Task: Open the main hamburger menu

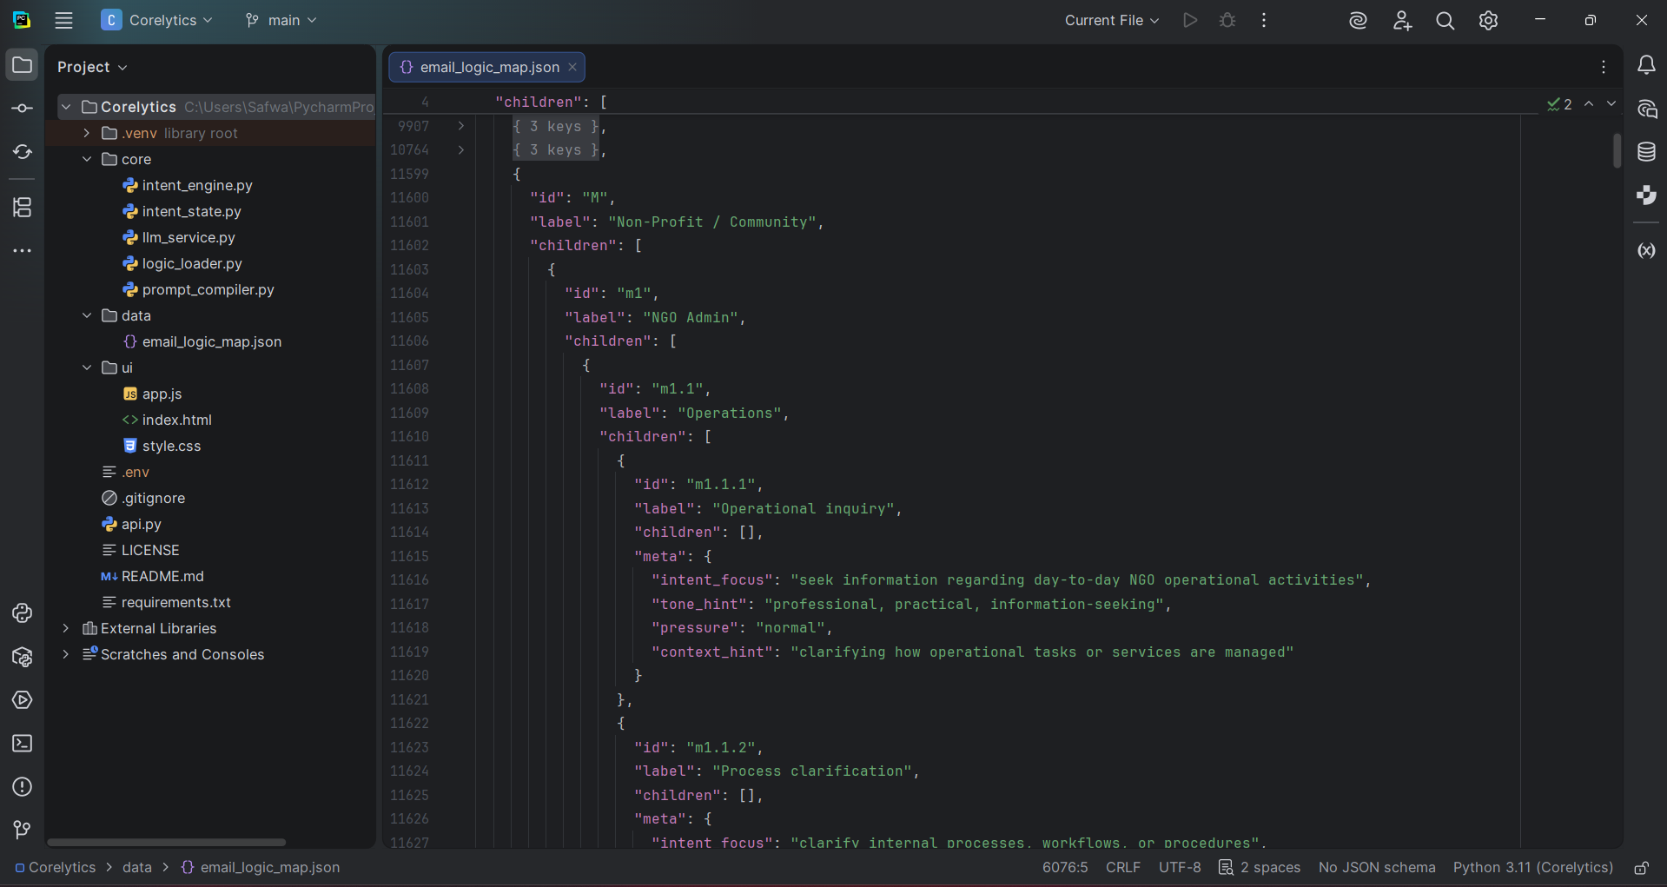Action: 64,20
